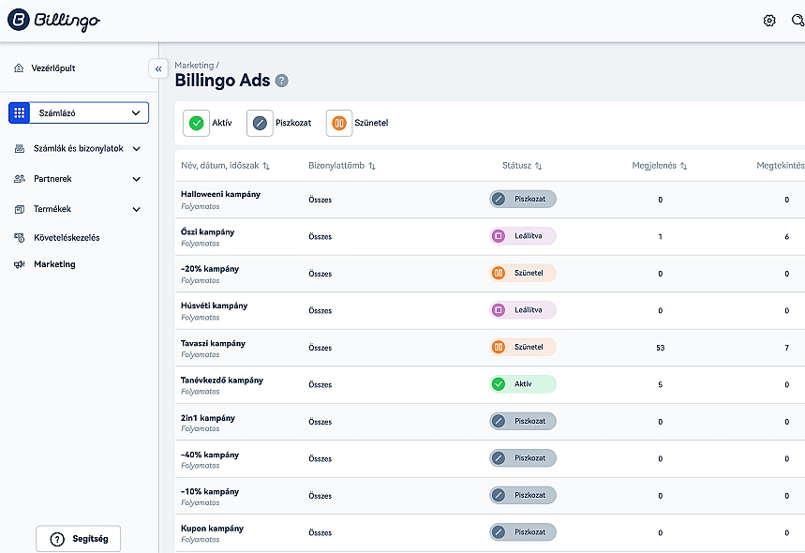Image resolution: width=805 pixels, height=553 pixels.
Task: Click the green Aktív badge of Tanévkezdő kampány
Action: coord(522,384)
